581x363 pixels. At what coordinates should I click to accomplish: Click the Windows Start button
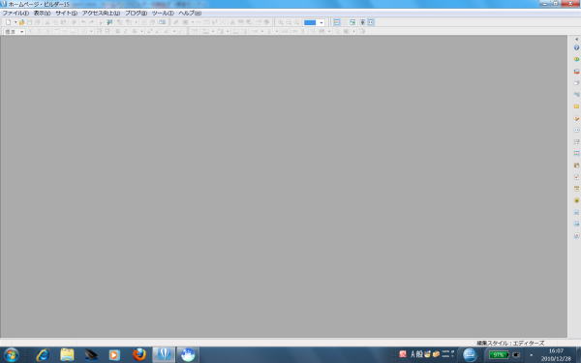point(11,355)
